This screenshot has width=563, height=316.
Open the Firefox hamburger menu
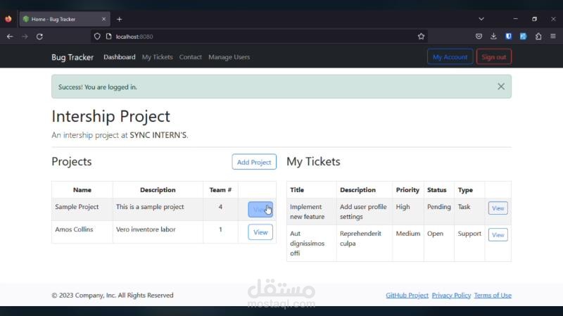tap(553, 37)
